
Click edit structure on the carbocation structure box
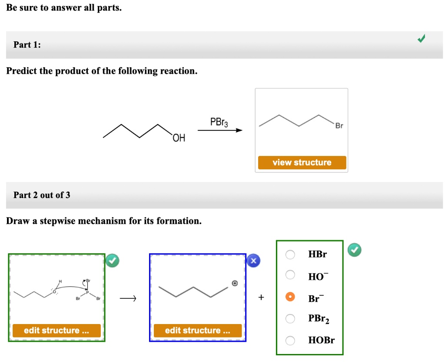point(198,331)
